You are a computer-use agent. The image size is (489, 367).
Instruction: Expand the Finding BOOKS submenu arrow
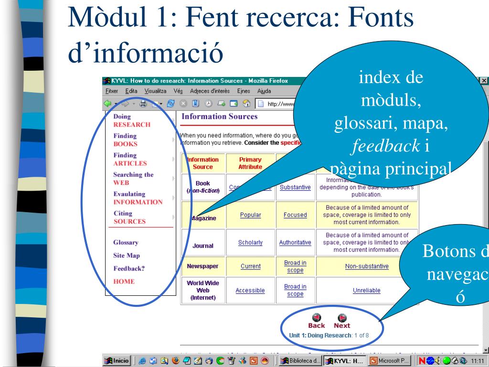pos(174,140)
